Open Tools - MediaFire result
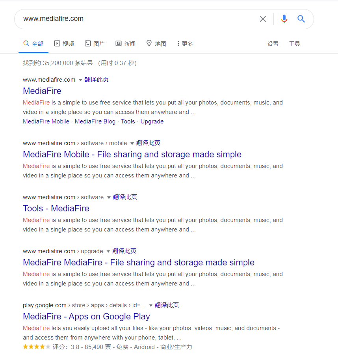Viewport: 338px width, 362px height. click(x=56, y=209)
